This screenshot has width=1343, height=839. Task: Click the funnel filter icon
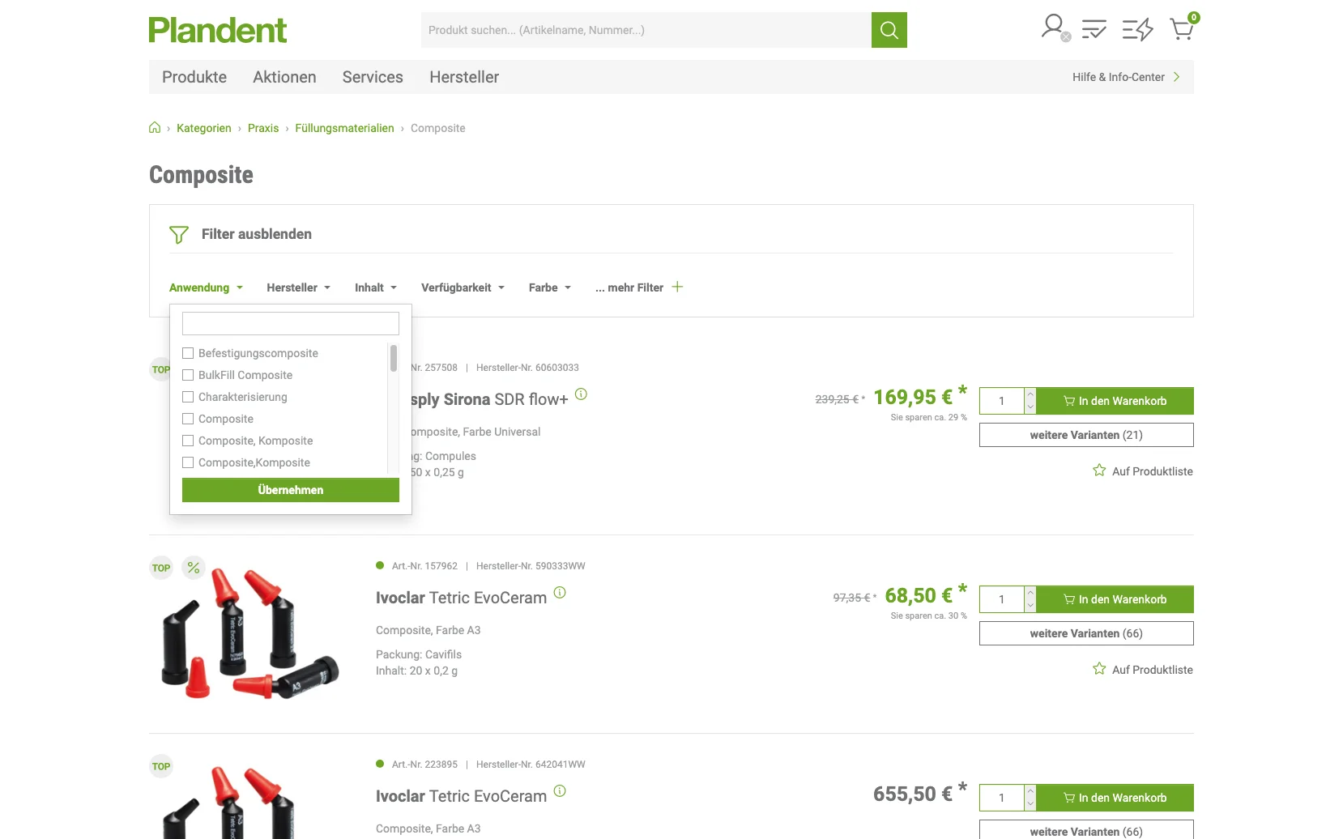pyautogui.click(x=179, y=234)
